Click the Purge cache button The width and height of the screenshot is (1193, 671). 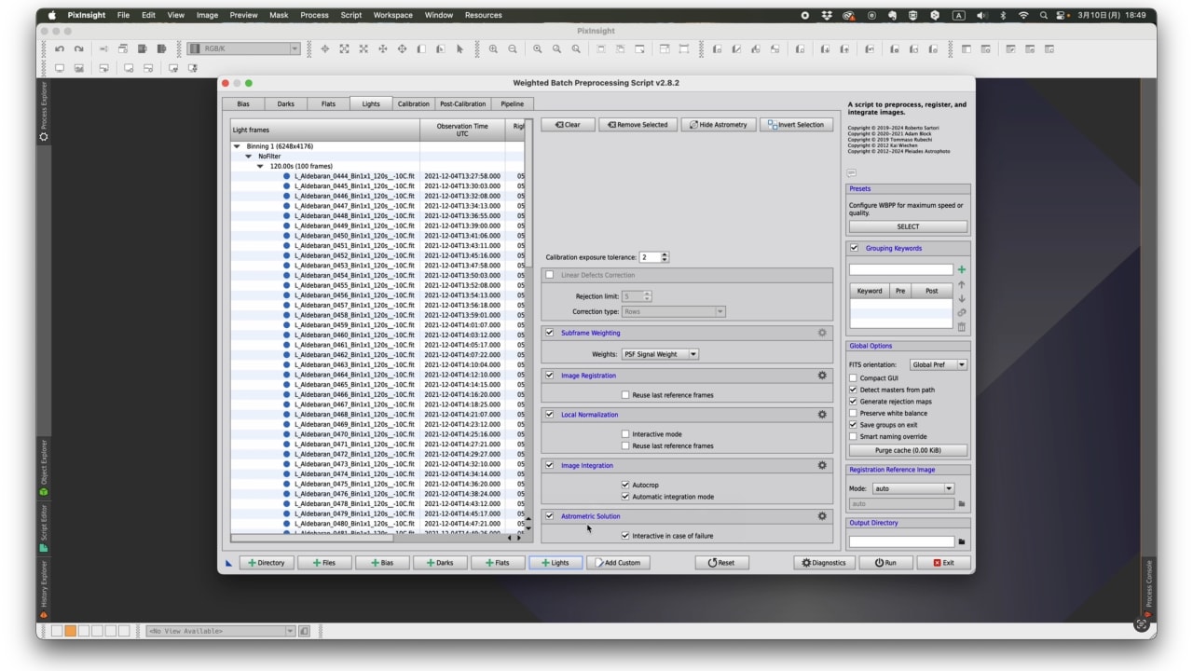coord(908,450)
